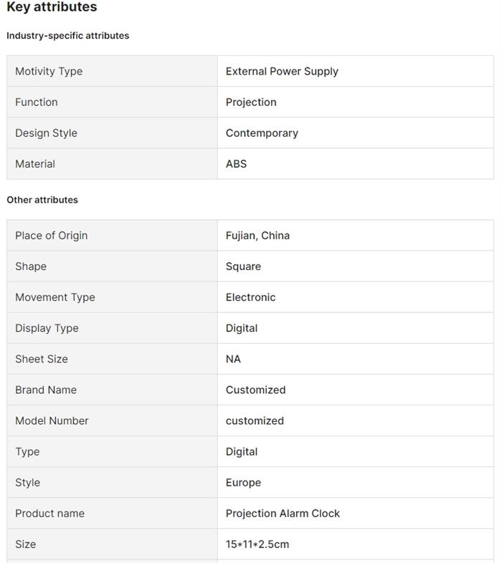Click the Square shape value
This screenshot has width=502, height=563.
click(x=243, y=266)
